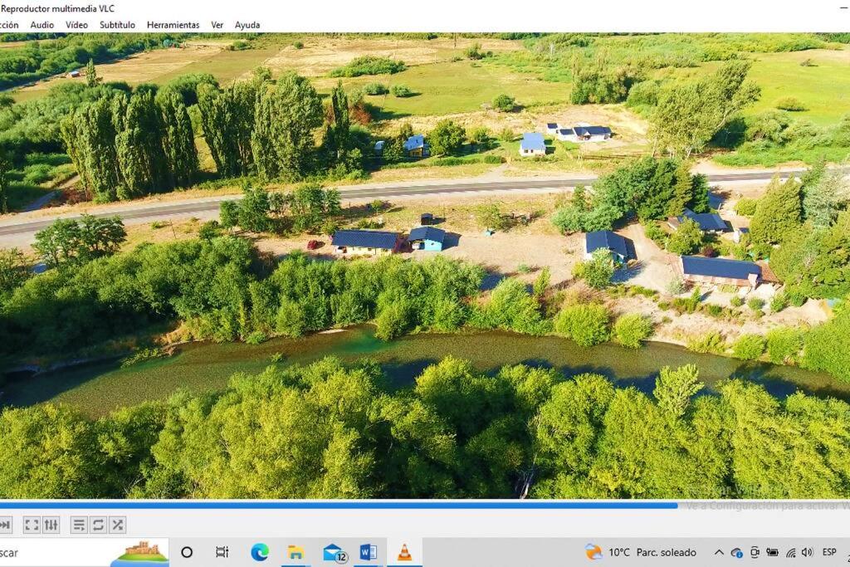Open Meet Now camera tray icon
Viewport: 850px width, 567px height.
coord(755,552)
